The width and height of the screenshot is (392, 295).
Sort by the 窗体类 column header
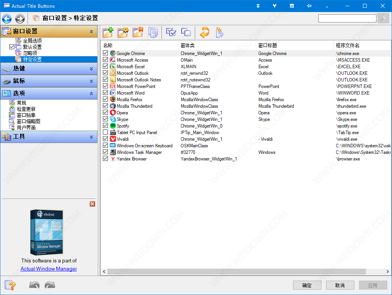tap(217, 45)
